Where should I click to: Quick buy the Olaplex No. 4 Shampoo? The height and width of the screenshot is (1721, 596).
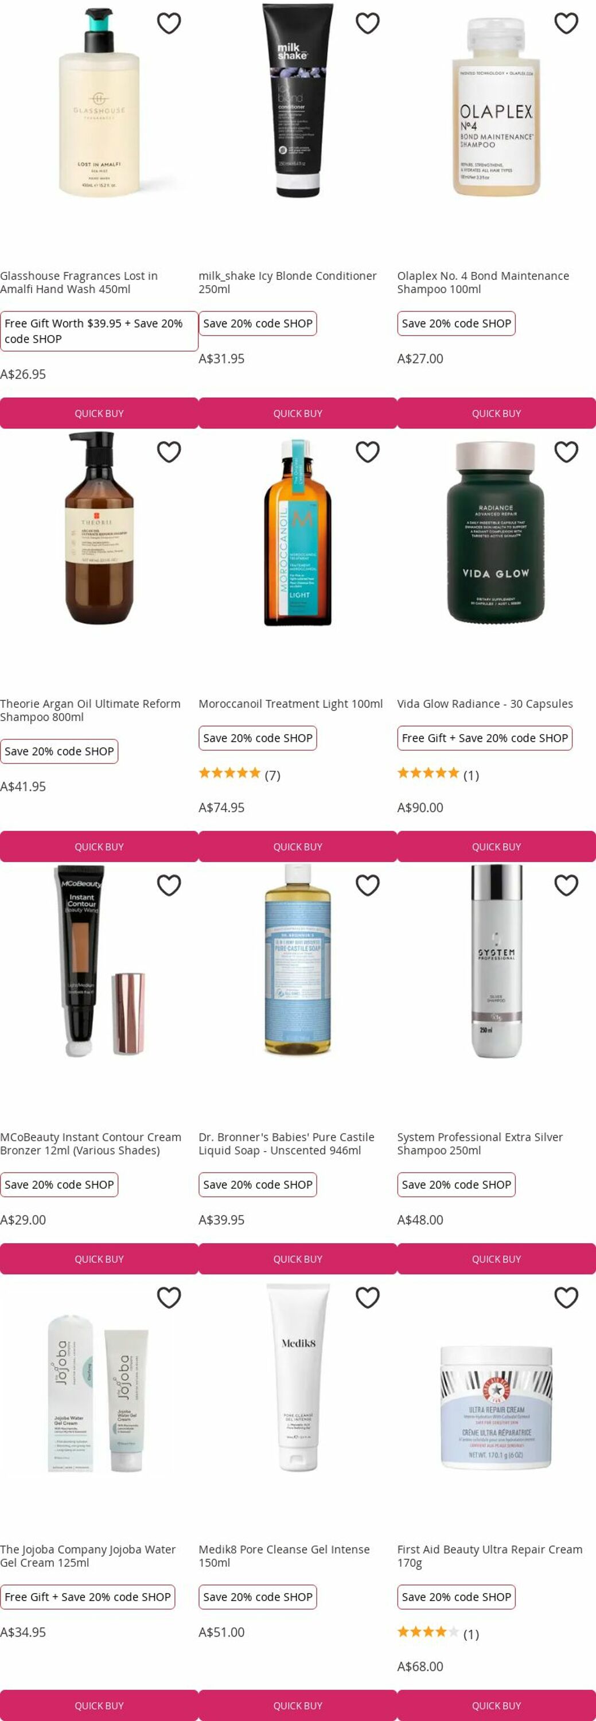tap(496, 414)
